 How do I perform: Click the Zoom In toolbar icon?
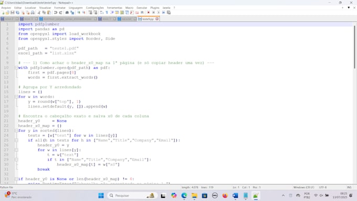click(79, 13)
